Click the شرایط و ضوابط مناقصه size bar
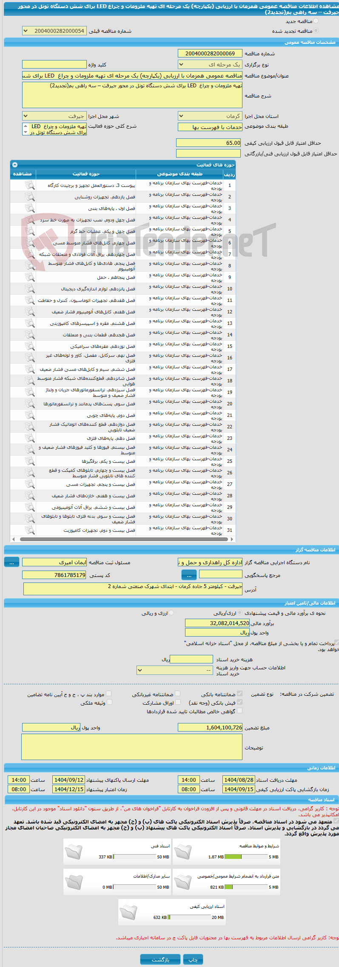The height and width of the screenshot is (967, 339). 245,857
